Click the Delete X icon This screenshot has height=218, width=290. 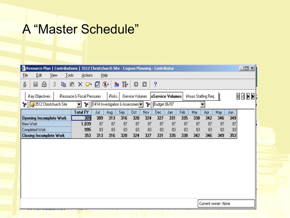80,85
